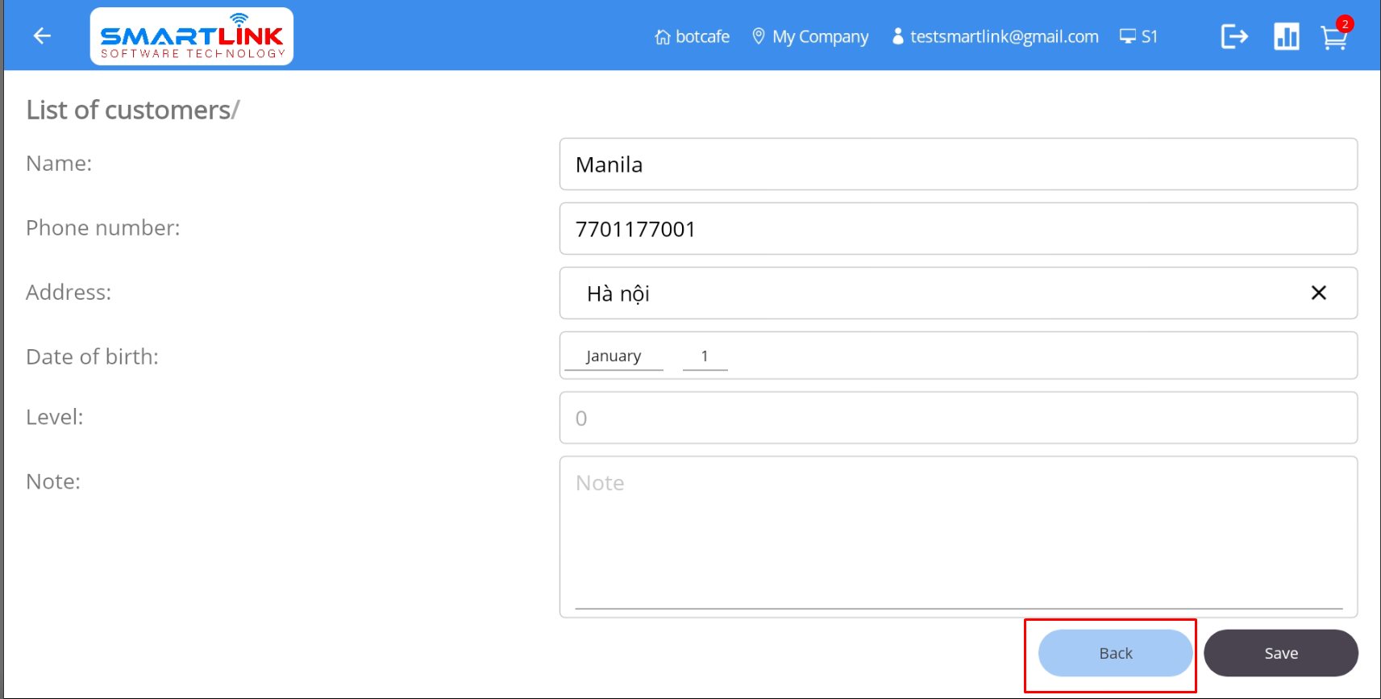Image resolution: width=1381 pixels, height=699 pixels.
Task: Click the back arrow icon in header
Action: pos(42,36)
